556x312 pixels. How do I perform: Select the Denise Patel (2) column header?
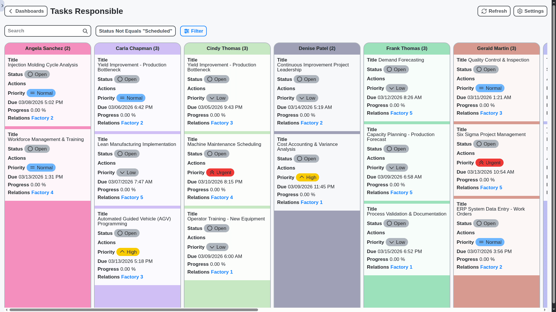(x=317, y=49)
